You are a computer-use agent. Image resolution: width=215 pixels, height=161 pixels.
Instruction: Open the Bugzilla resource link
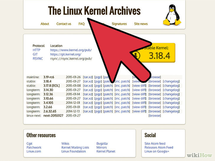point(102,144)
